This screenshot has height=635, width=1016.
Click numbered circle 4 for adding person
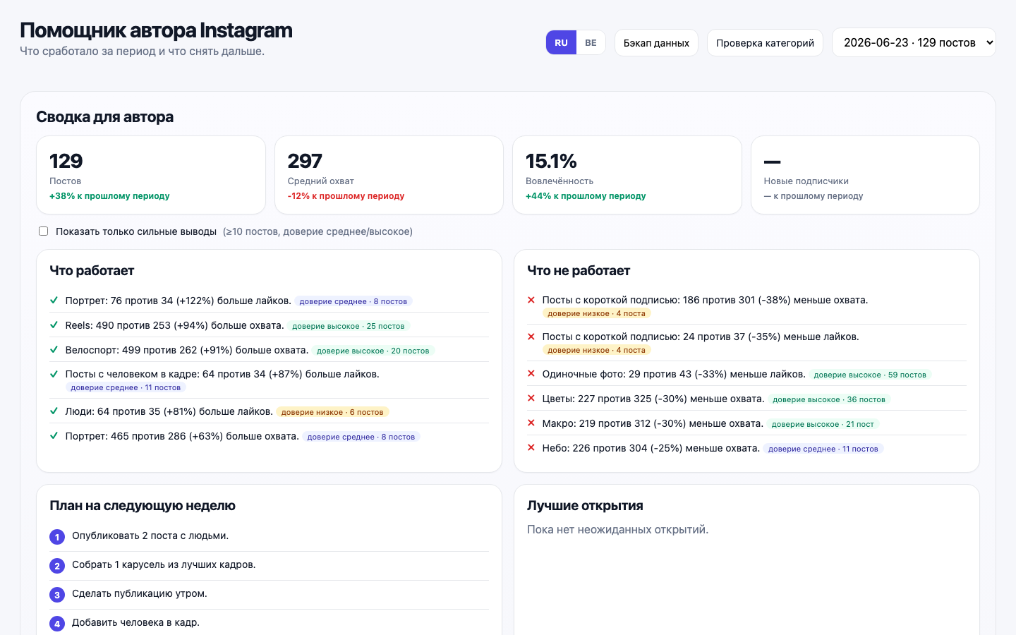pos(57,624)
